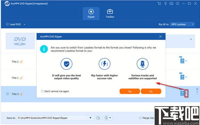This screenshot has height=125, width=200.
Task: Open format dropdown arrow for Title 2
Action: pyautogui.click(x=186, y=61)
